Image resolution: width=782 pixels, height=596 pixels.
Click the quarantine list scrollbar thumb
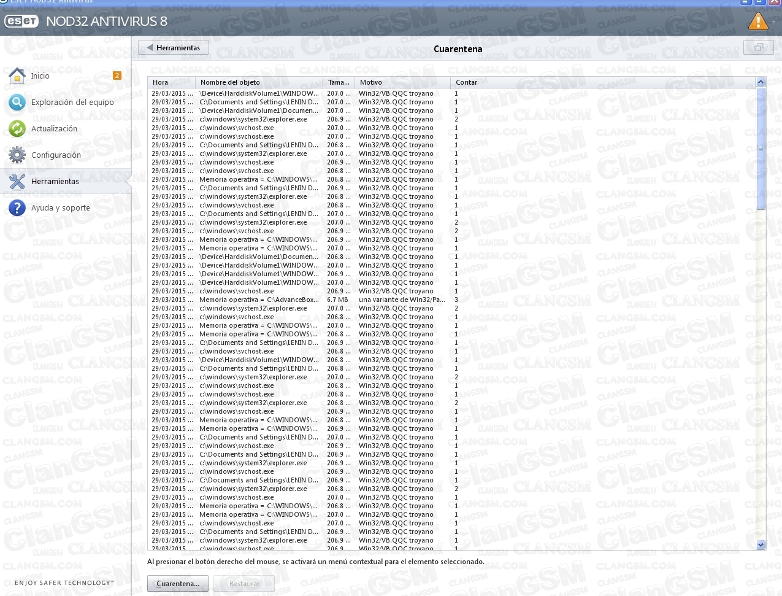(x=761, y=149)
